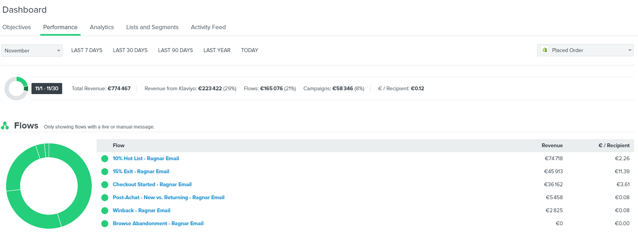This screenshot has width=638, height=239.
Task: Go to the Activity Feed tab
Action: 208,27
